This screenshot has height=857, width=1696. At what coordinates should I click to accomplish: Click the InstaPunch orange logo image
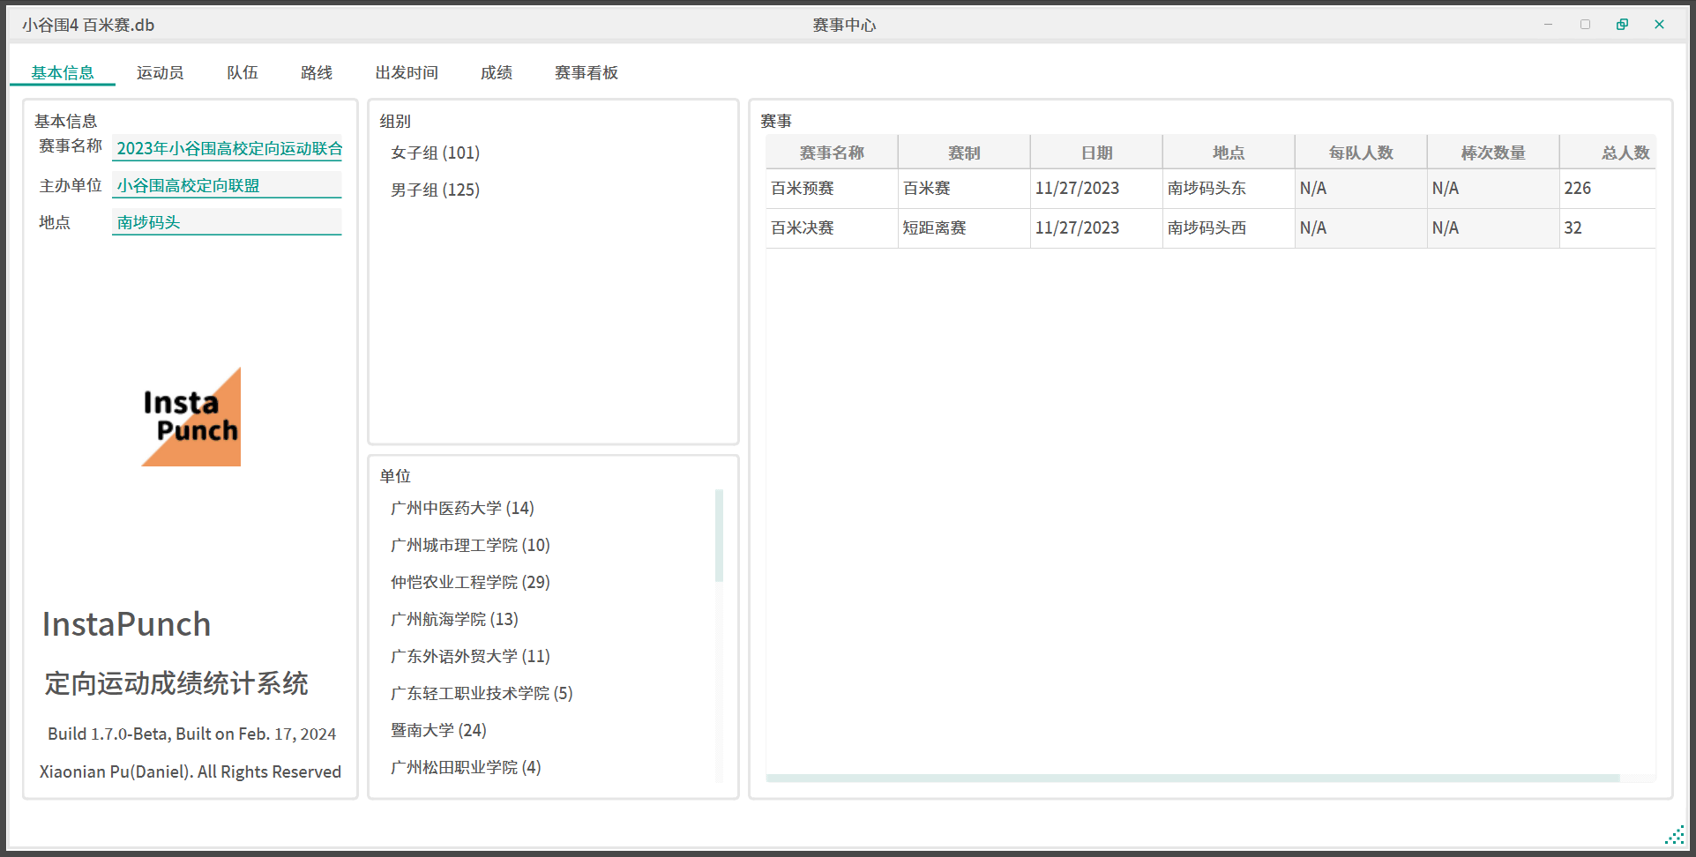(191, 417)
